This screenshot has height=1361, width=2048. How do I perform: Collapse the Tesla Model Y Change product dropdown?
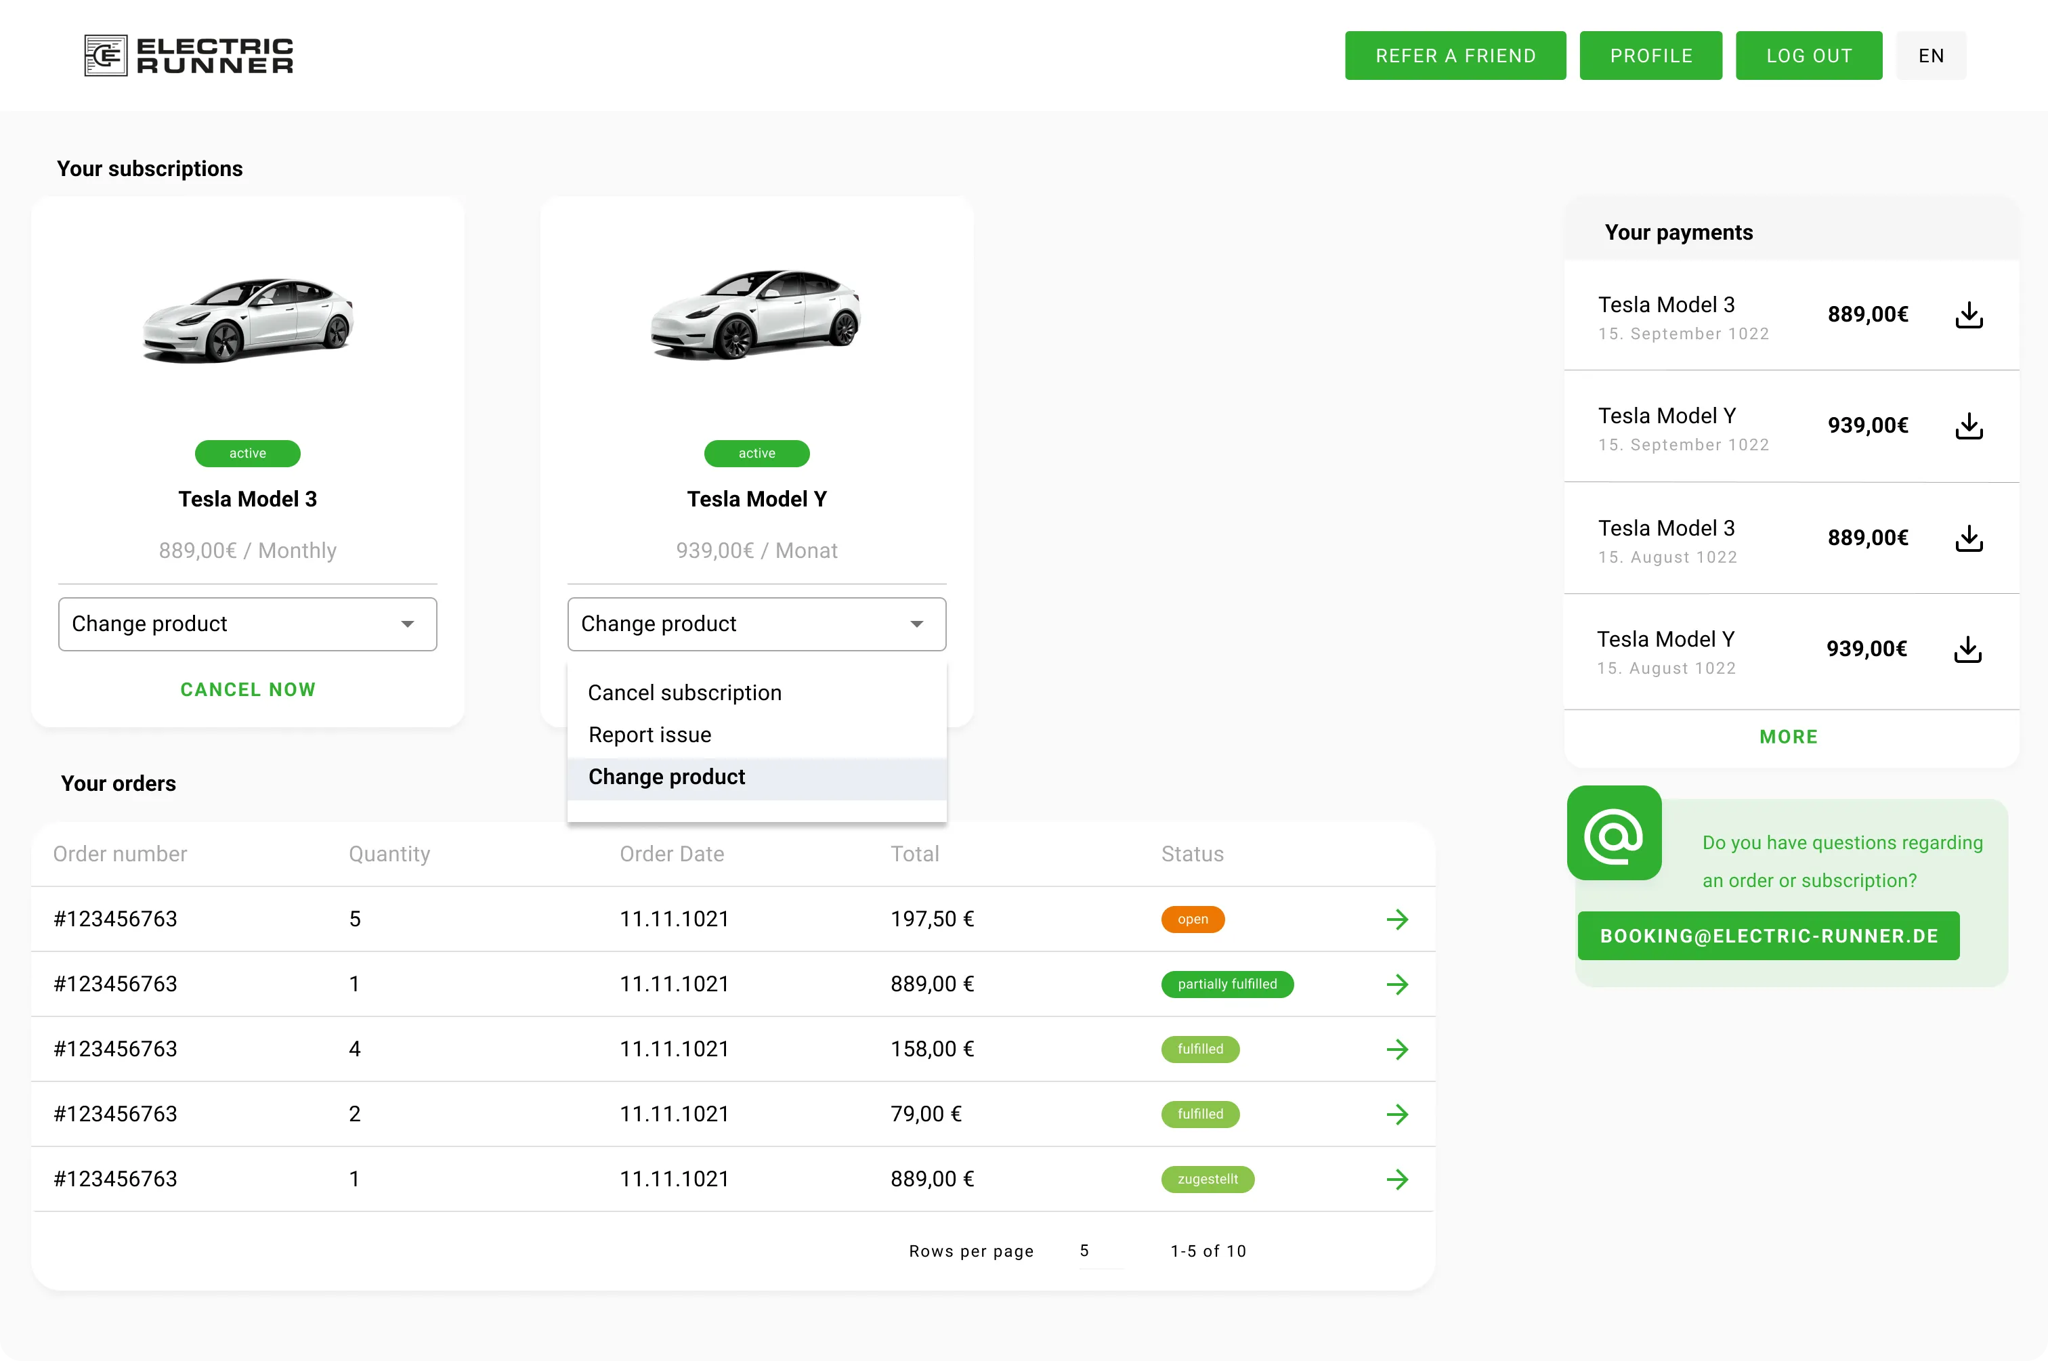(756, 624)
